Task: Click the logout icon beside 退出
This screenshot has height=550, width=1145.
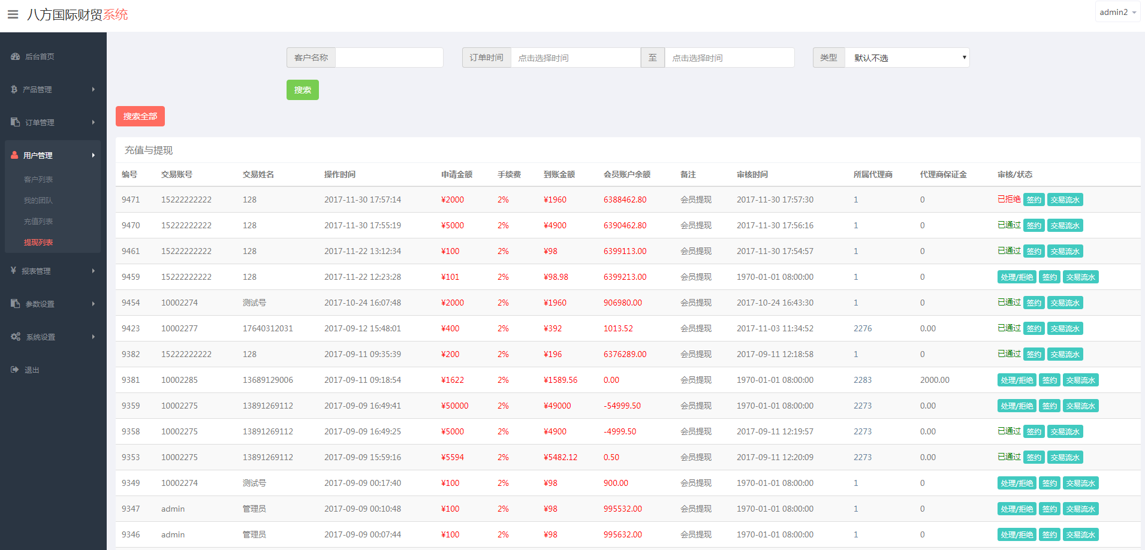Action: pyautogui.click(x=15, y=370)
